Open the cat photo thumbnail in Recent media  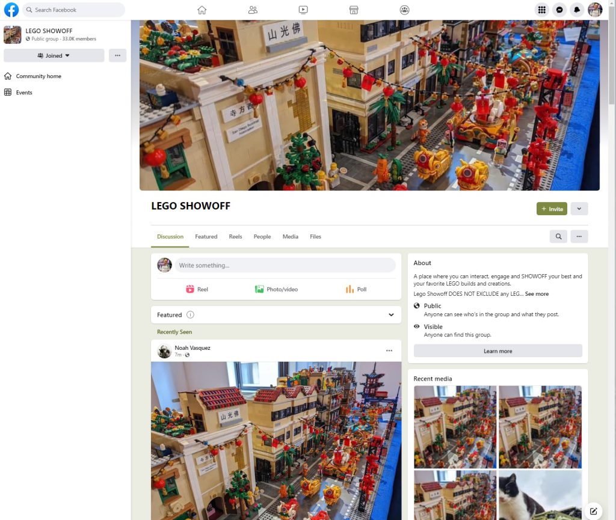[540, 494]
